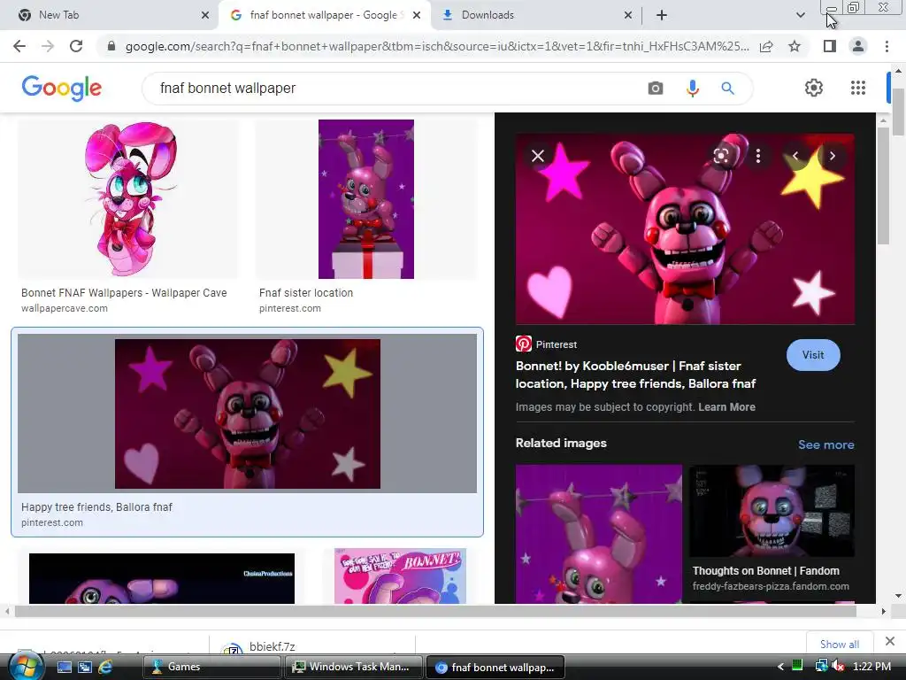Open purple Bonnet related image

599,534
